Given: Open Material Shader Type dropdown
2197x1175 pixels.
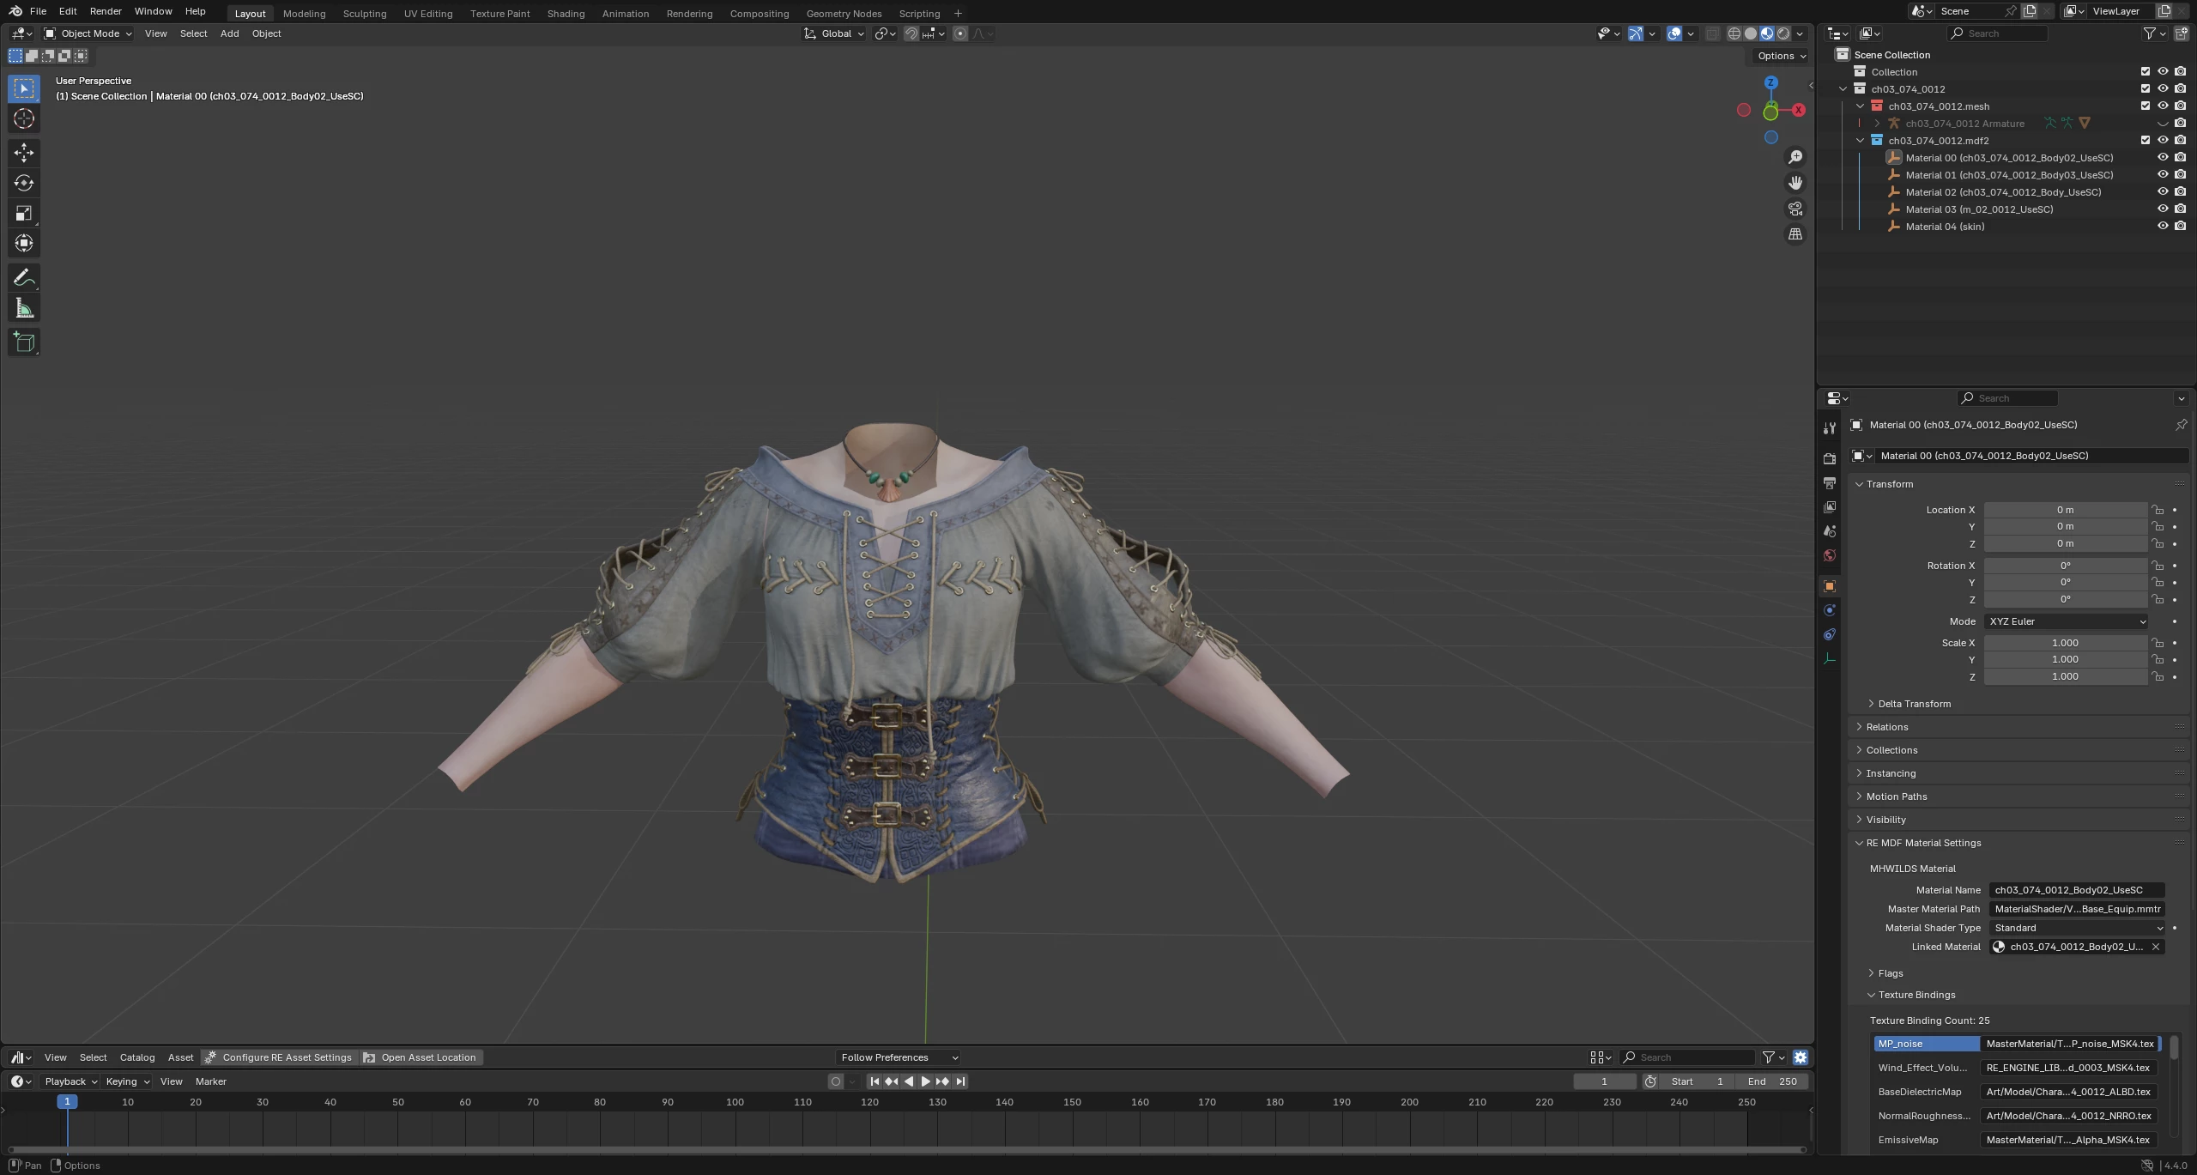Looking at the screenshot, I should pos(2077,928).
